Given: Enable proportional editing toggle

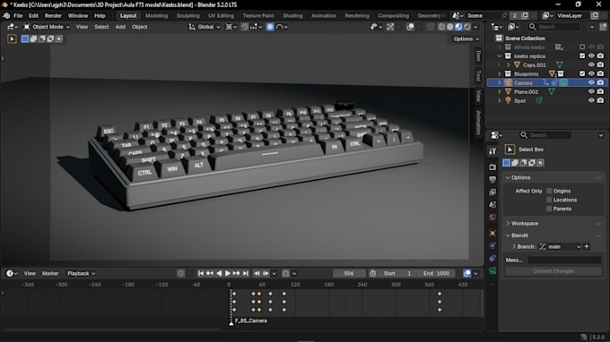Looking at the screenshot, I should (x=270, y=27).
